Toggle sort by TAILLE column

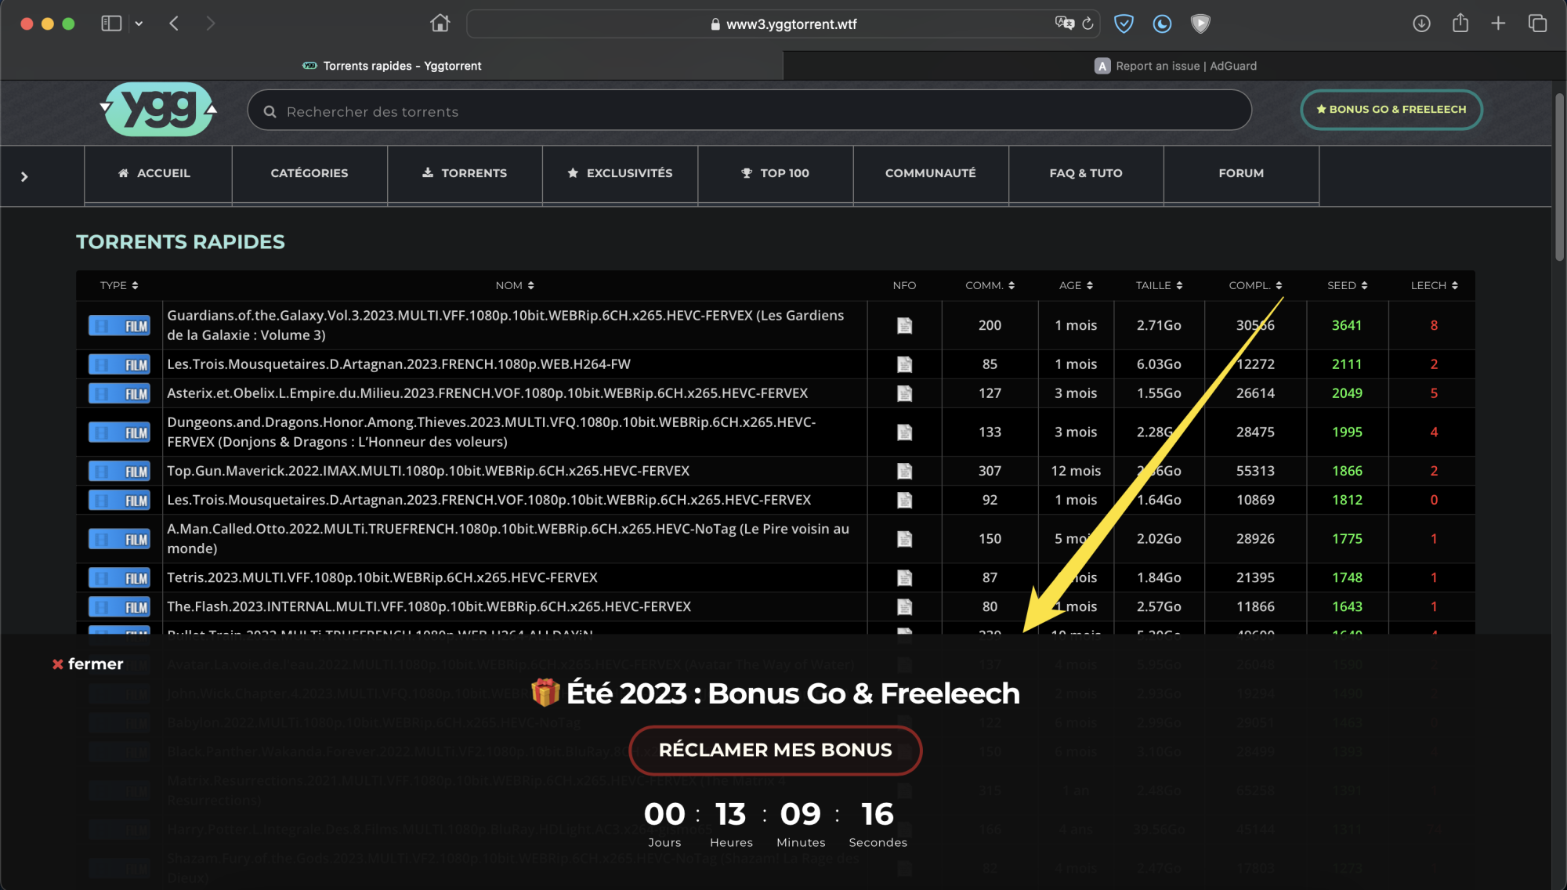[1159, 285]
